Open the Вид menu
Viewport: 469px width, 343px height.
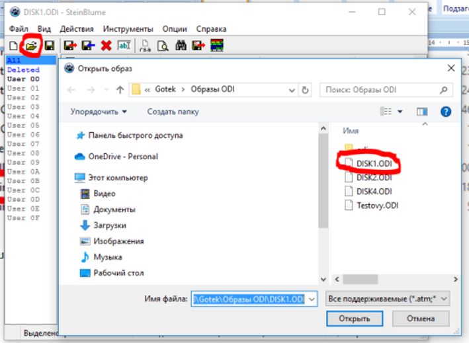[44, 29]
